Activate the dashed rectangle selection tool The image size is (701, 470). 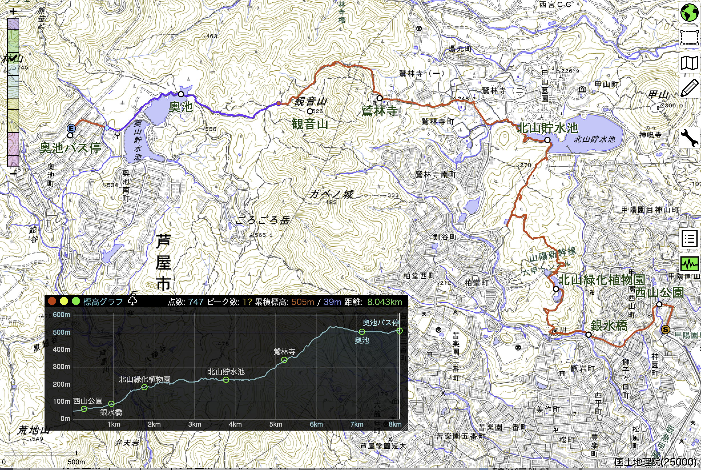pyautogui.click(x=689, y=38)
